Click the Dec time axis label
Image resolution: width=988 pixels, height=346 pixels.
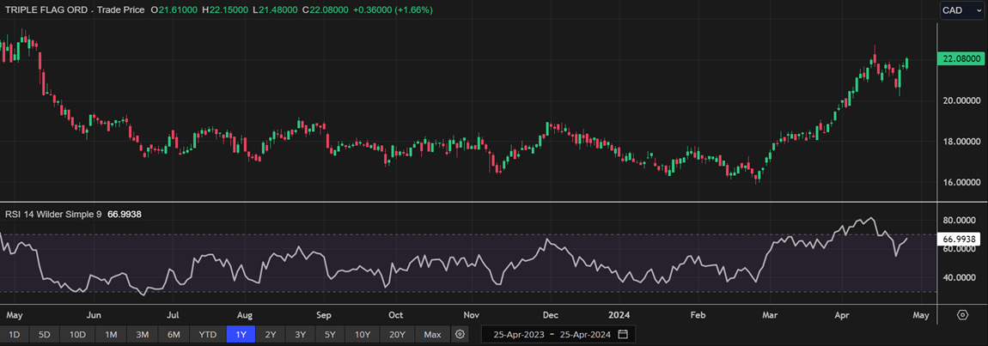(550, 314)
